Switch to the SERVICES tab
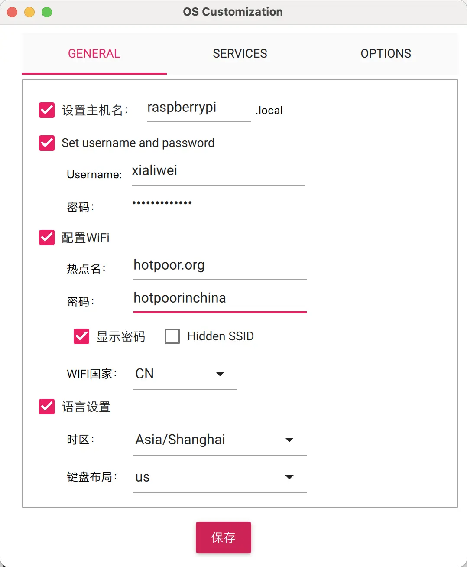467x567 pixels. [240, 53]
